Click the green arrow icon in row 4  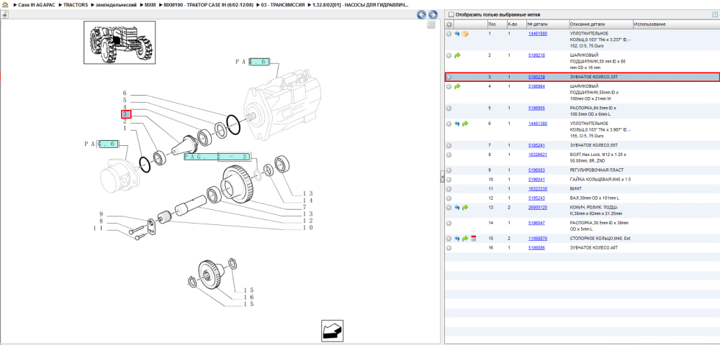pos(457,86)
